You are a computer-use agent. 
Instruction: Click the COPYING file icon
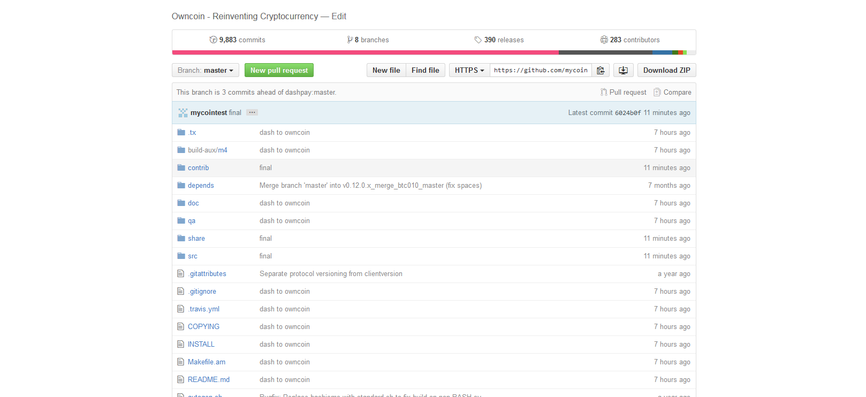(180, 326)
